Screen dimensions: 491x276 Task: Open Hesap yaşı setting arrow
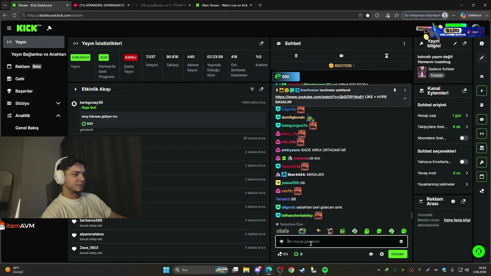point(467,116)
